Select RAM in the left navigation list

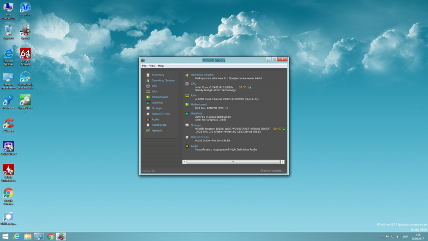tap(155, 92)
